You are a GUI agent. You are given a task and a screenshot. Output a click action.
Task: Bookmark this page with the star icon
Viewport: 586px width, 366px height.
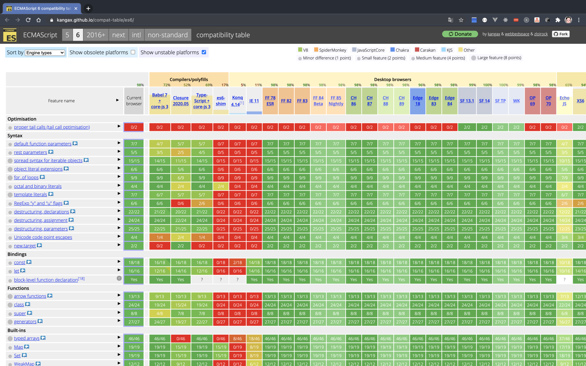tap(461, 20)
